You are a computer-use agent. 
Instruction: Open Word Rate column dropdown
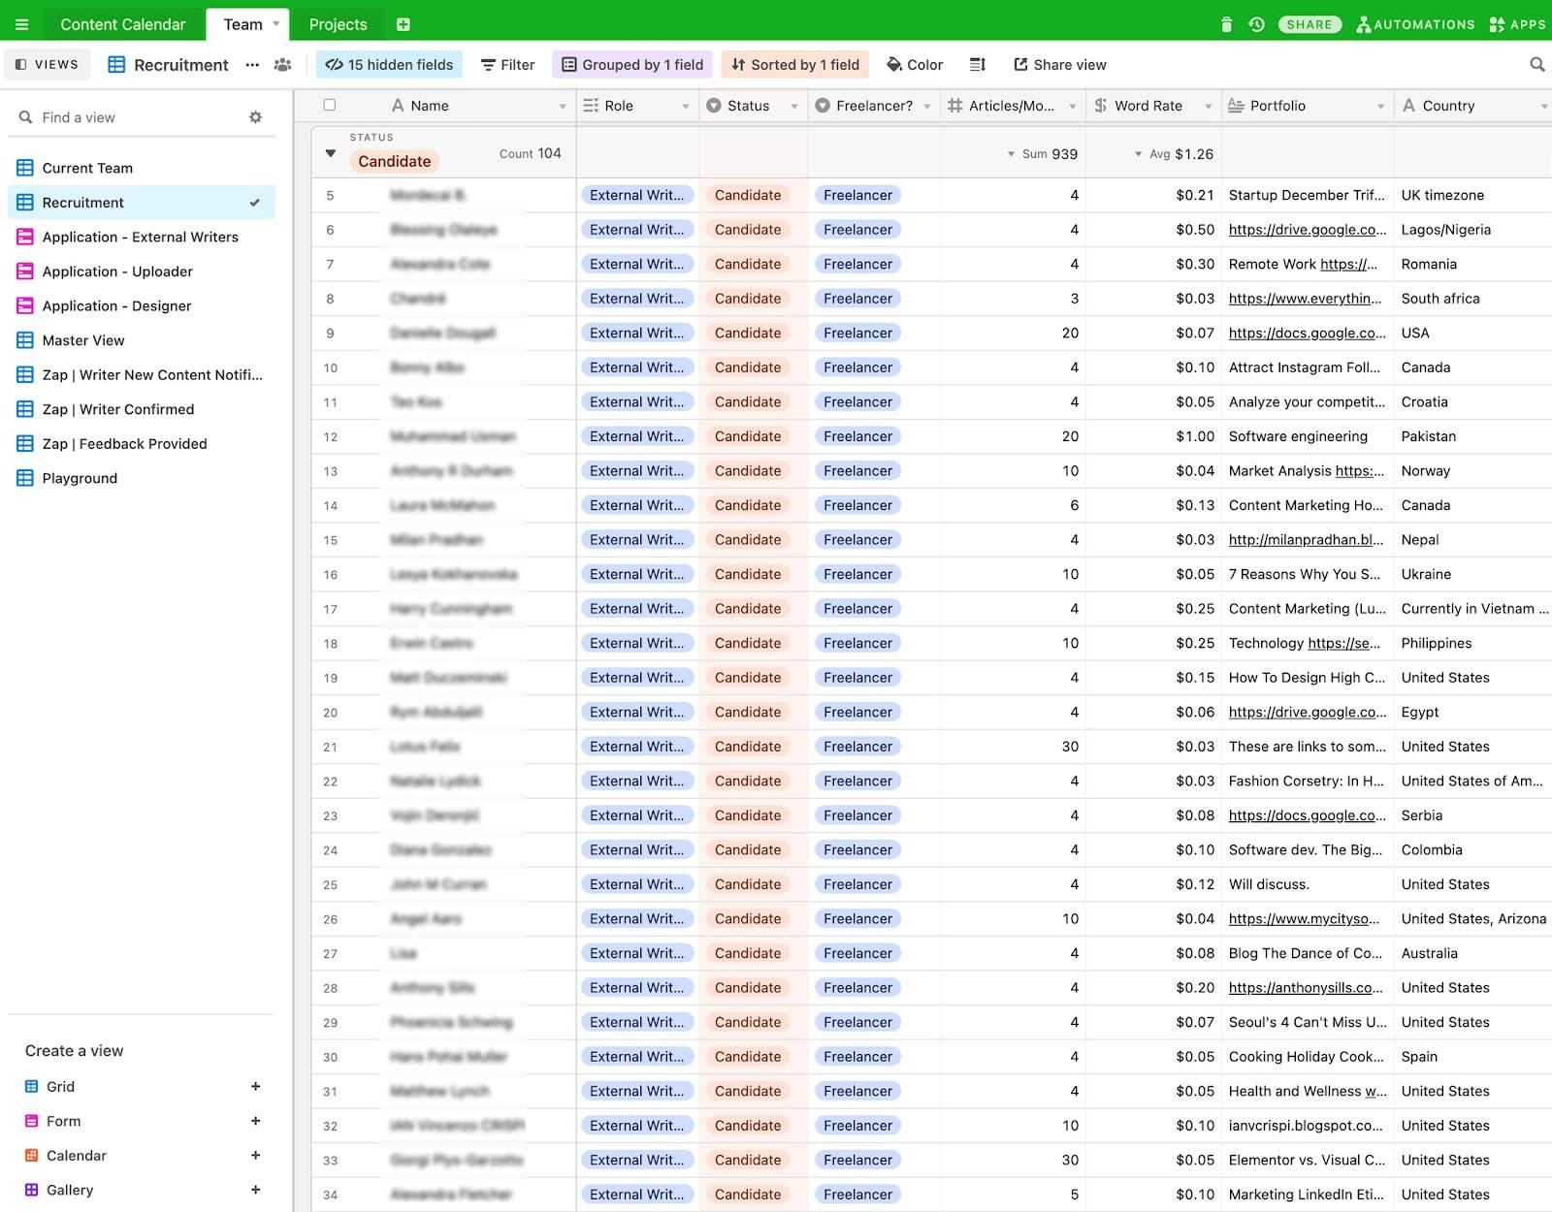coord(1208,106)
